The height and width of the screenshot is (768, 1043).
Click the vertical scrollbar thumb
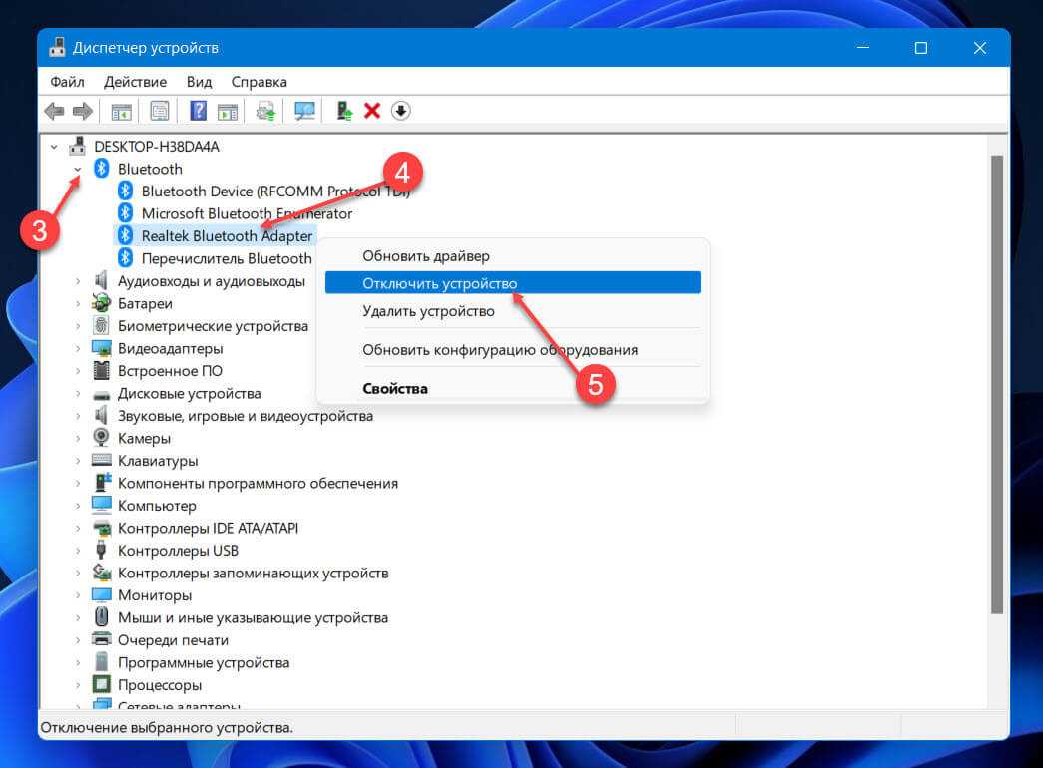pyautogui.click(x=996, y=384)
